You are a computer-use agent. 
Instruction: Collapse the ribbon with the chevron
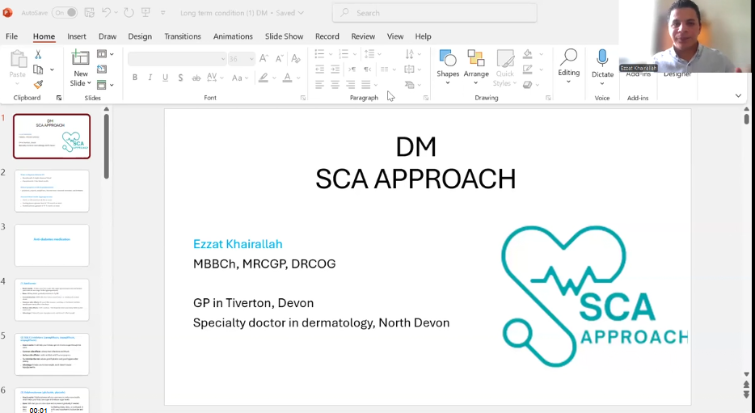738,95
